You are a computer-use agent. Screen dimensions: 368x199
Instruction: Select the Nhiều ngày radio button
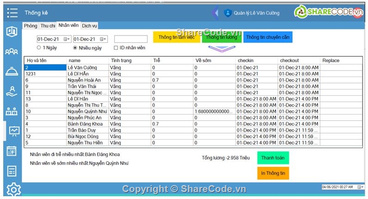tap(75, 48)
